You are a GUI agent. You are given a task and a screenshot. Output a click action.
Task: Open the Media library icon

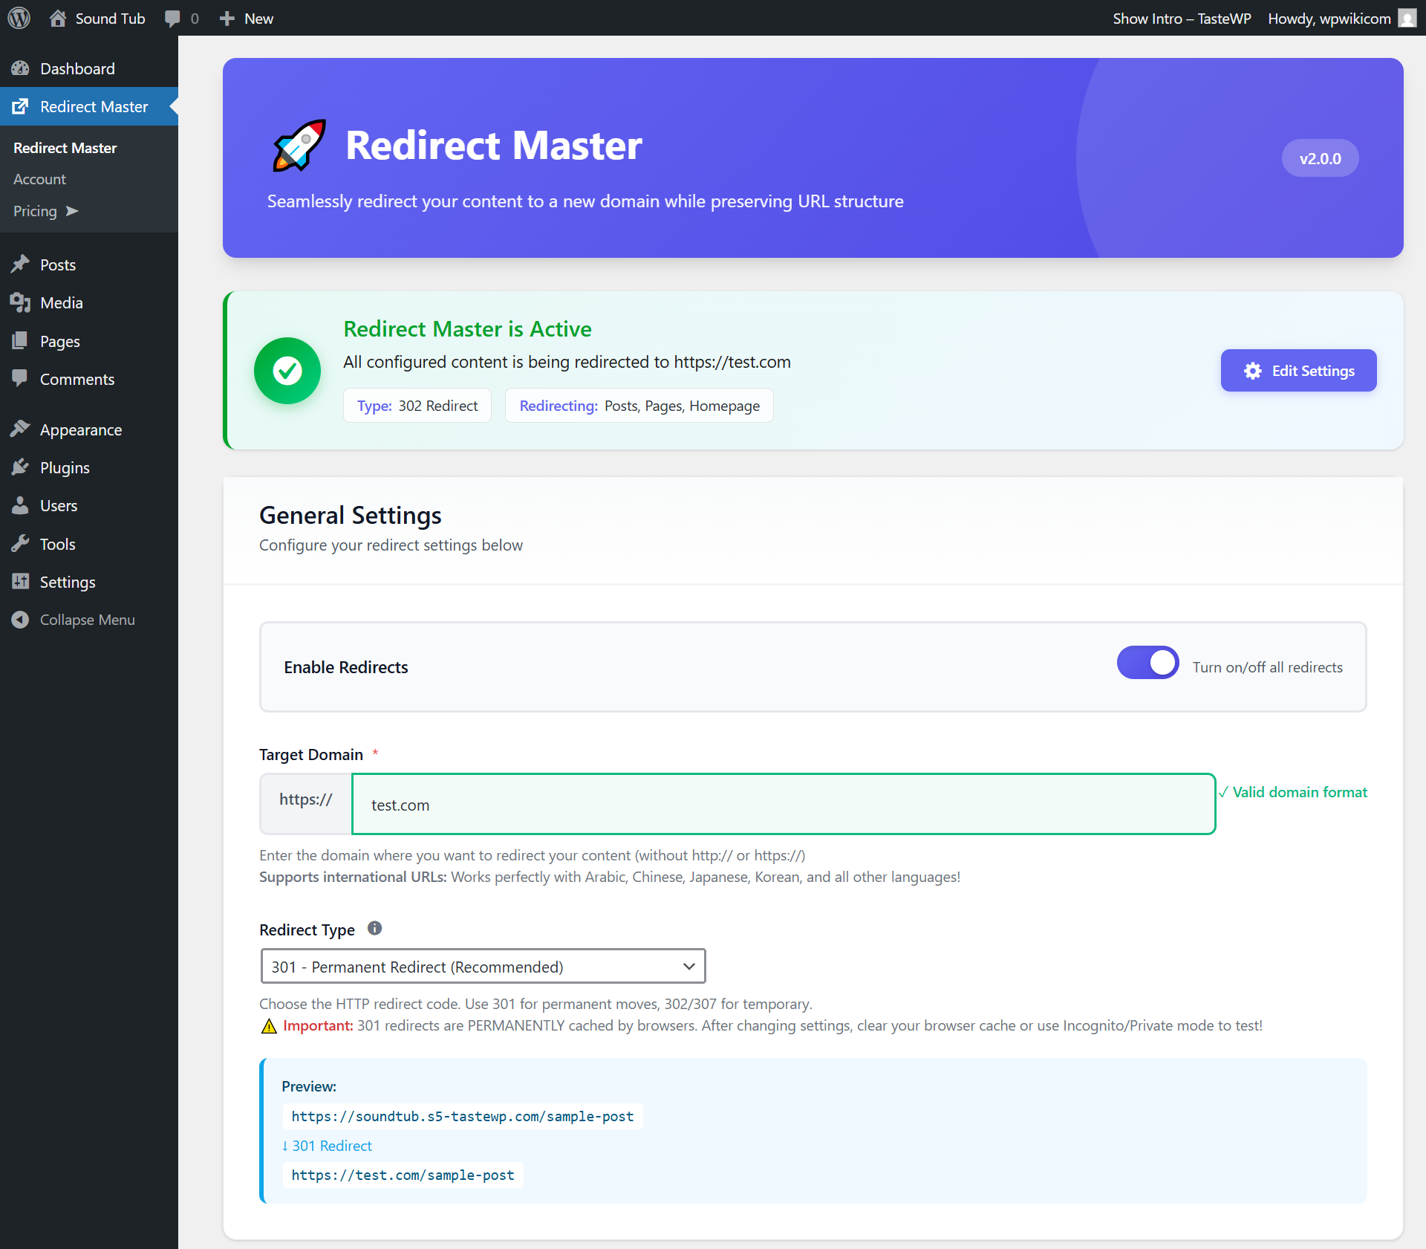(x=21, y=302)
